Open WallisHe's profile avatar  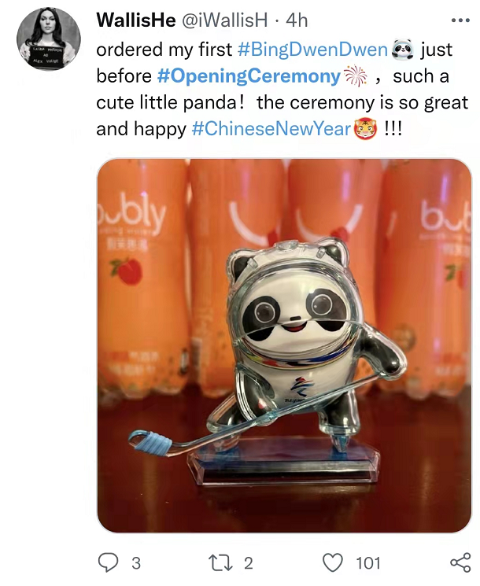(49, 39)
